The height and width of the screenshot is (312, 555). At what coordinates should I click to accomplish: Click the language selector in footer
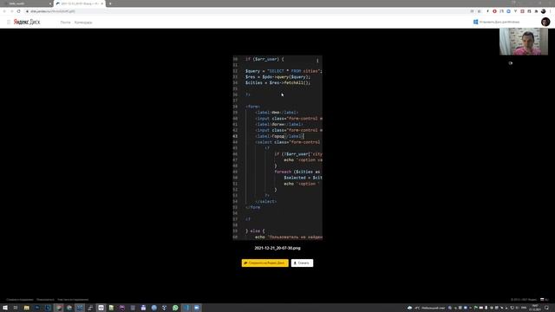[x=544, y=300]
